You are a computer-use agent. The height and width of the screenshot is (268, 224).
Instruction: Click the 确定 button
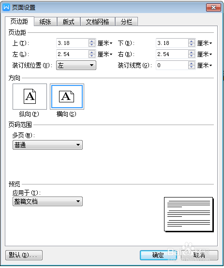pos(158,255)
